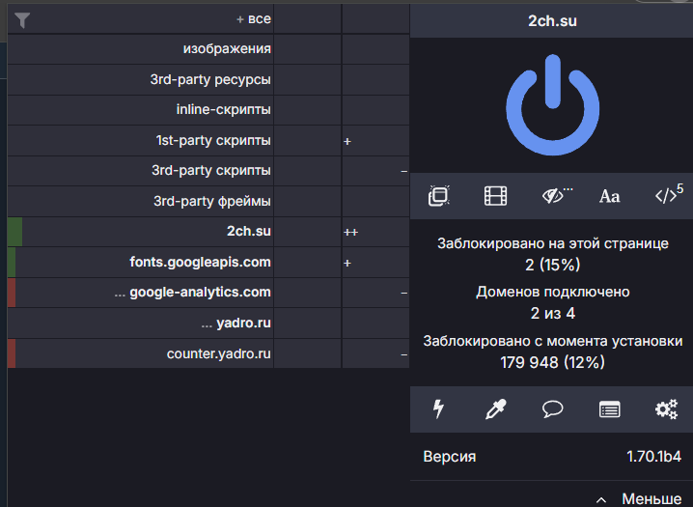Toggle cosmetic filtering crossed-eye icon

coord(557,195)
